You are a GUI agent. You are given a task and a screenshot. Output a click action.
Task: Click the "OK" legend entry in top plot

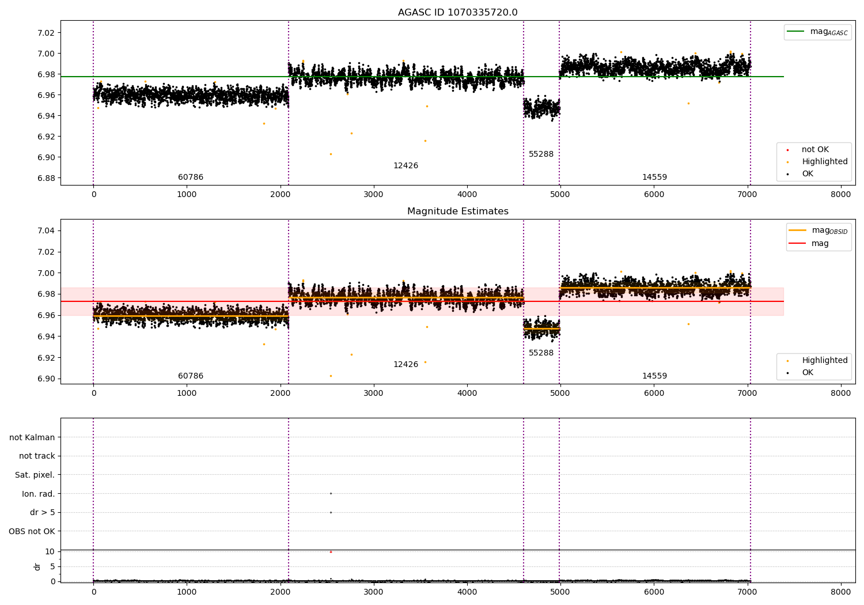tap(801, 173)
